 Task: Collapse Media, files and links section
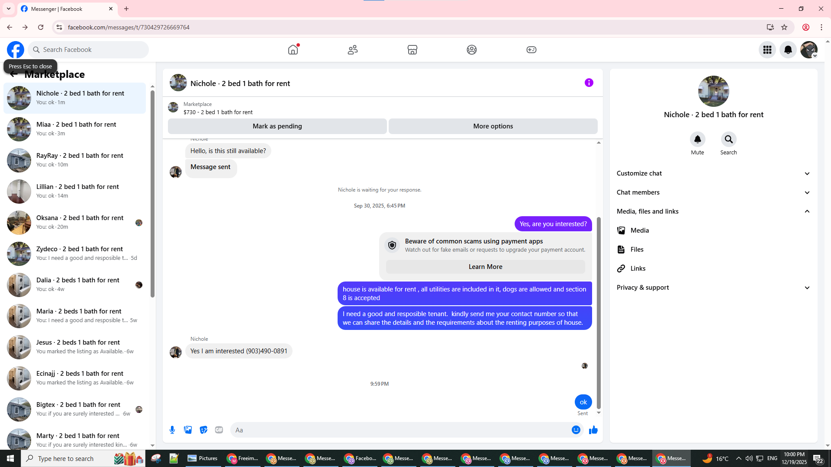713,211
